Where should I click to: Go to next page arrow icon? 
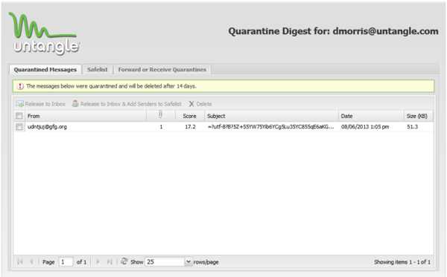98,261
